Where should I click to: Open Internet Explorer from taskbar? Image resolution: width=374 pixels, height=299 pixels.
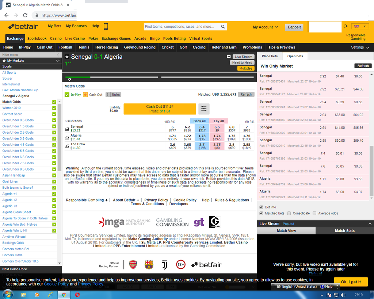(50, 295)
